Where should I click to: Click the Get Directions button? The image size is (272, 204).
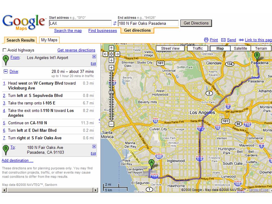[x=196, y=23]
